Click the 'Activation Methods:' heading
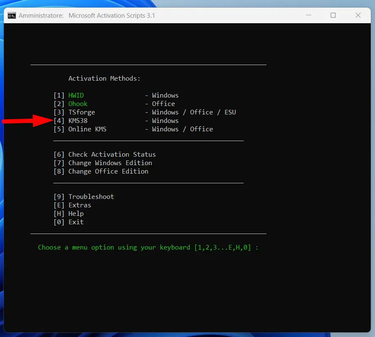The width and height of the screenshot is (375, 337). [x=104, y=79]
